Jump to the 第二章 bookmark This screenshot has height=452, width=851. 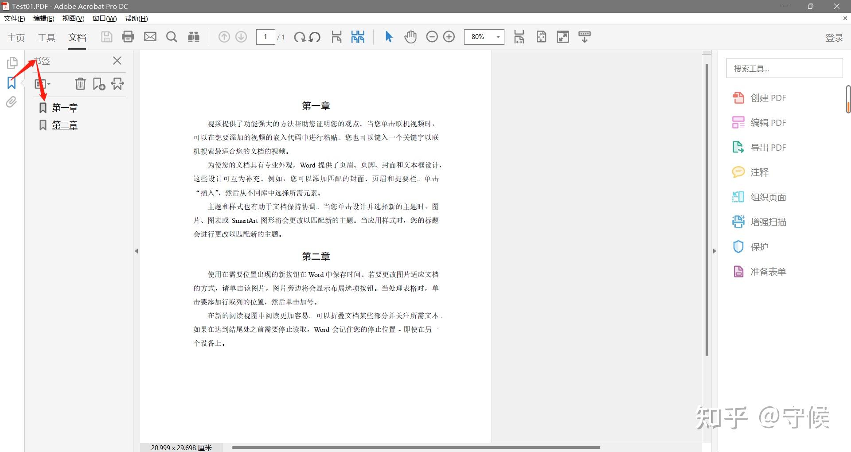(x=65, y=125)
